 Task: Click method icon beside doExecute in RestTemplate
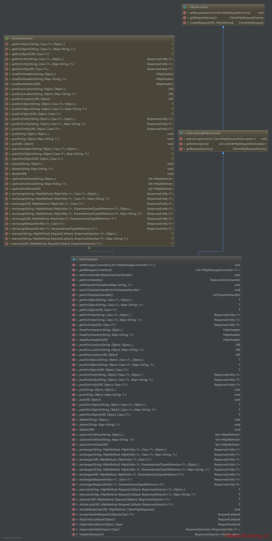point(74,504)
